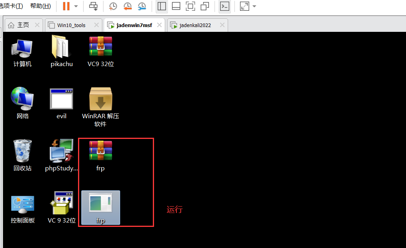Click Send Ctrl+Alt+Del toolbar icon

93,6
